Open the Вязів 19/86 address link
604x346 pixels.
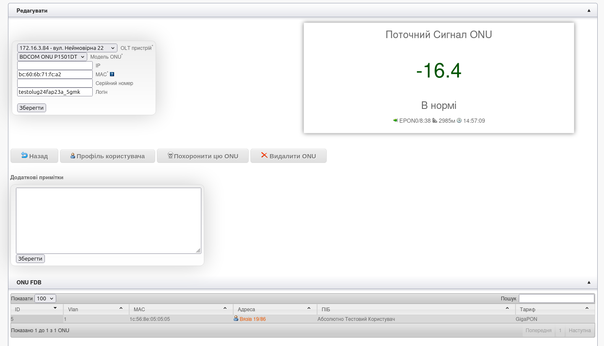[x=253, y=319]
